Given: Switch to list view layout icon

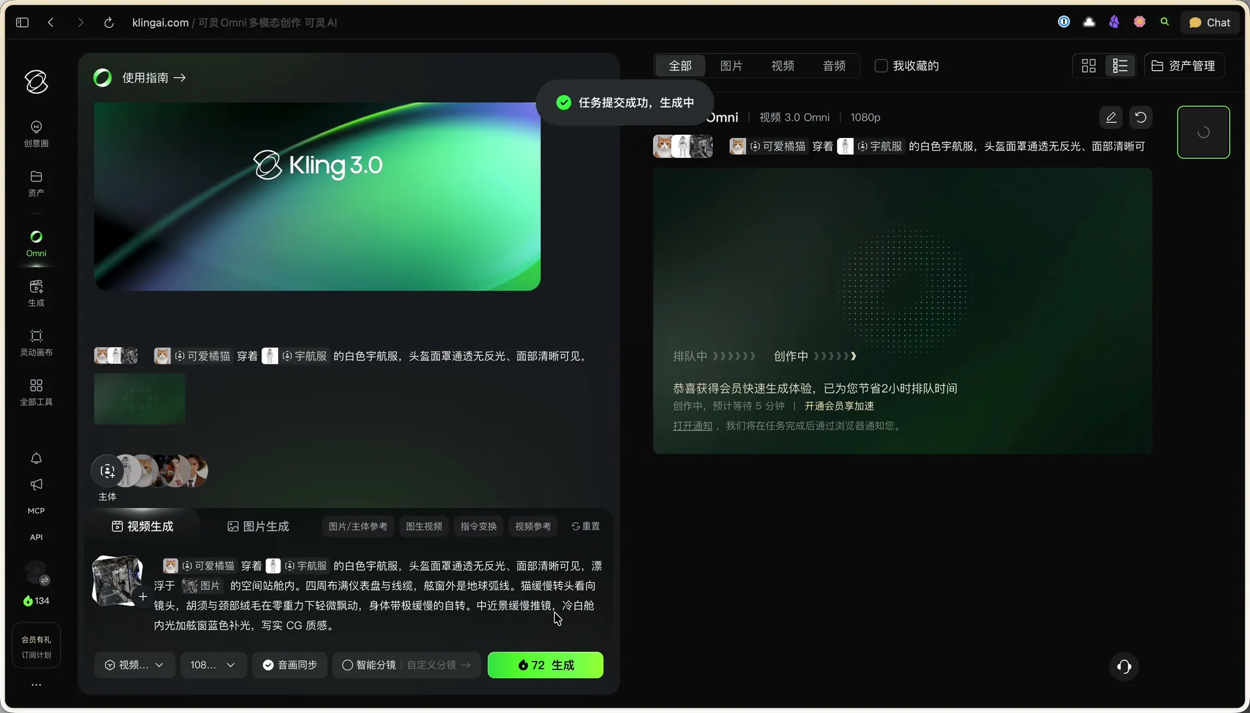Looking at the screenshot, I should click(x=1120, y=66).
